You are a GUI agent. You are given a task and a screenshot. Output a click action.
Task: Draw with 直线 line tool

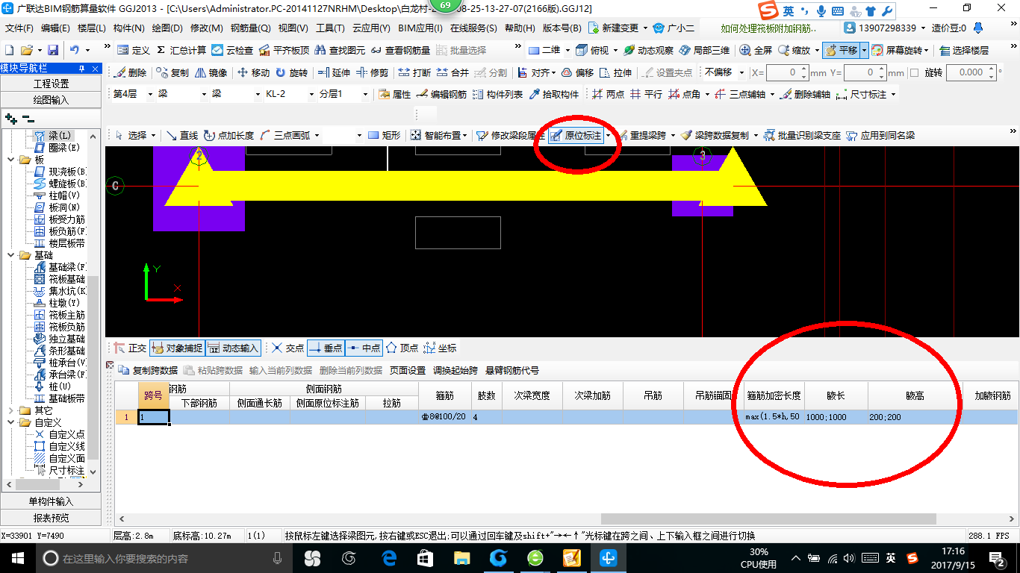point(181,135)
